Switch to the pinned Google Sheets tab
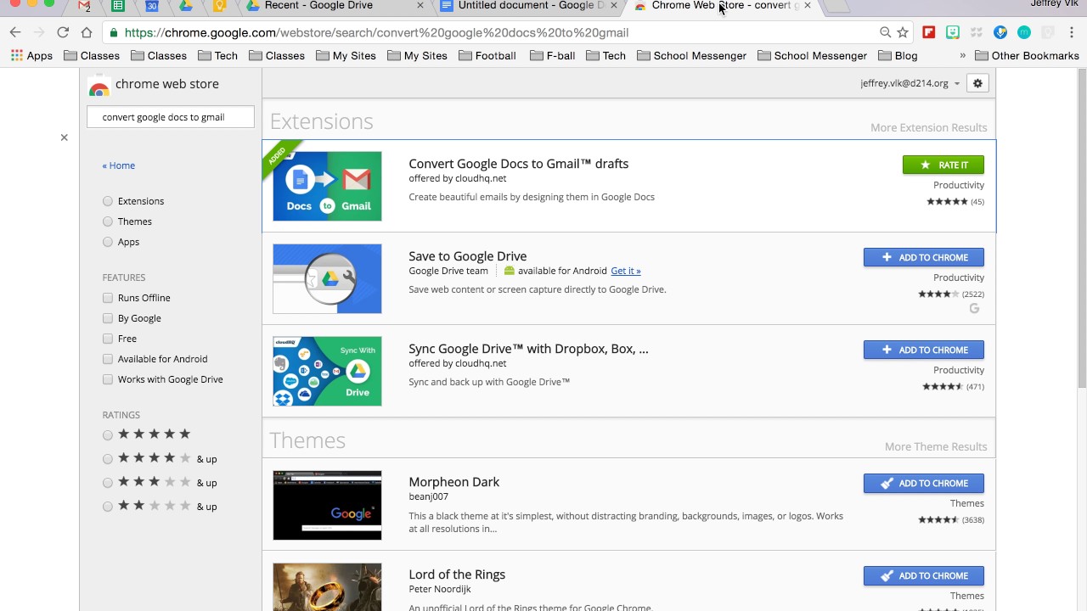The image size is (1087, 611). point(118,6)
